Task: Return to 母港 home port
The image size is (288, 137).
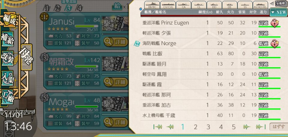Action: 26,57
